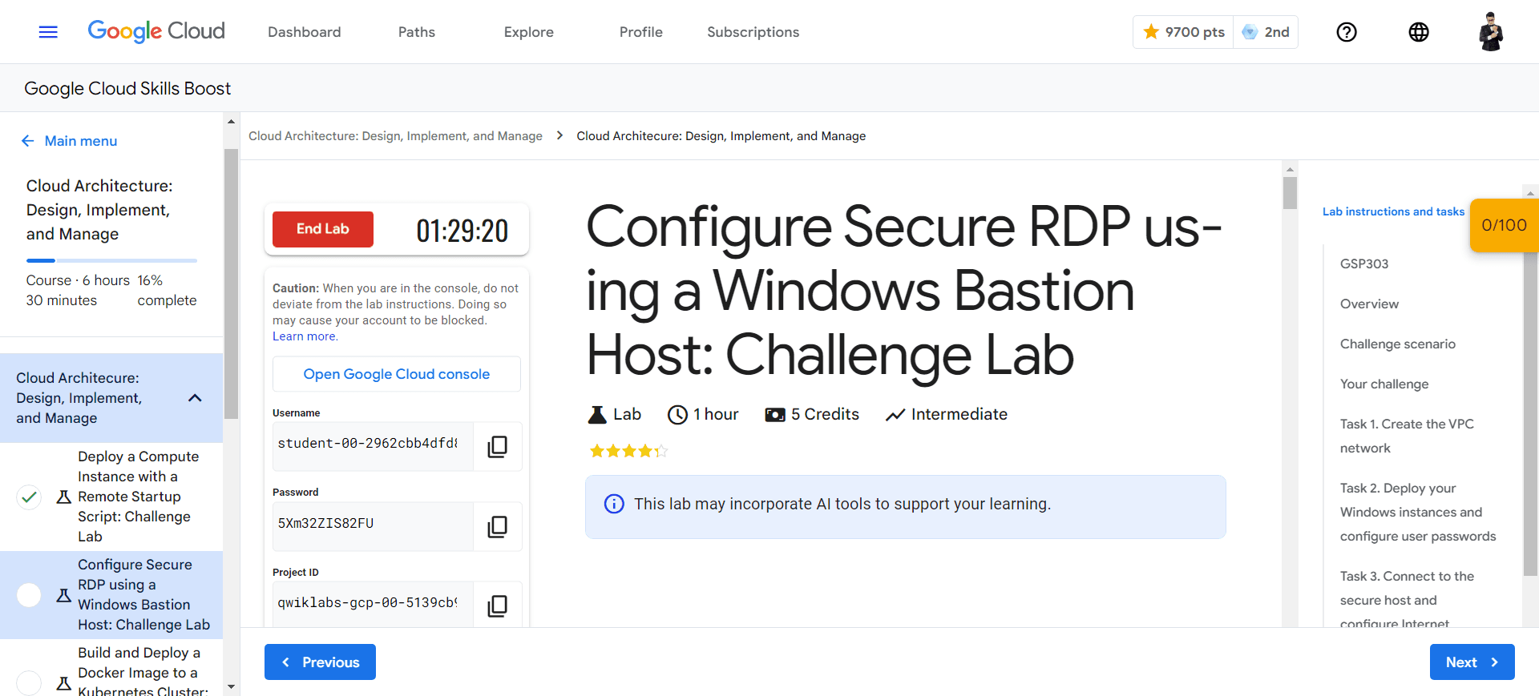Screen dimensions: 1539x696
Task: Open the user profile avatar
Action: pos(1491,32)
